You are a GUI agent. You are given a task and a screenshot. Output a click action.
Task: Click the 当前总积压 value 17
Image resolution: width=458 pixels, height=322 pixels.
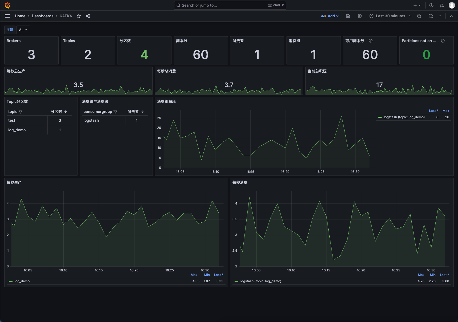pos(379,85)
